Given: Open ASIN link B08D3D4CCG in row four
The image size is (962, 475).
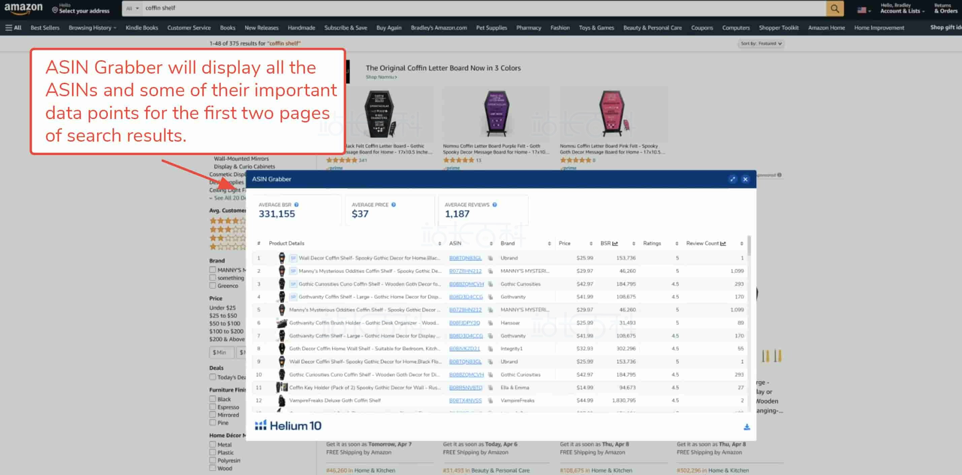Looking at the screenshot, I should tap(465, 297).
